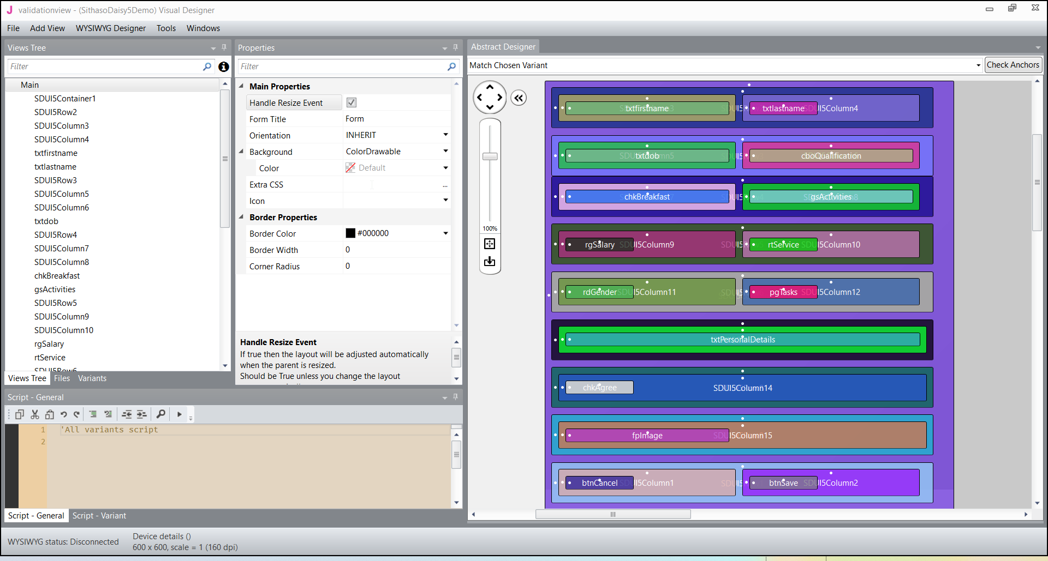
Task: Select the txtPersonalDetails view in designer
Action: pyautogui.click(x=743, y=340)
